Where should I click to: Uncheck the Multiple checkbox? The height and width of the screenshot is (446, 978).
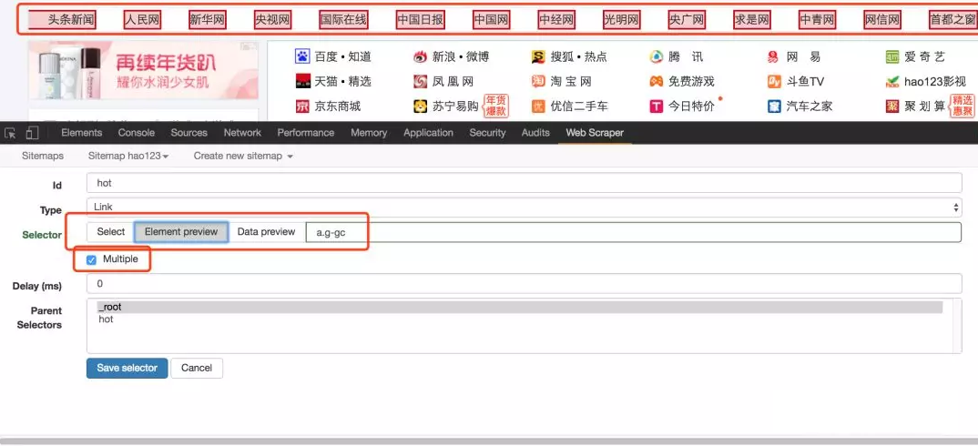[92, 259]
